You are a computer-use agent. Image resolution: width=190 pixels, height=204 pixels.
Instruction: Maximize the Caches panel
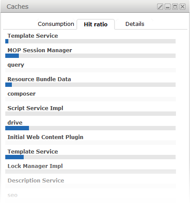coord(175,7)
